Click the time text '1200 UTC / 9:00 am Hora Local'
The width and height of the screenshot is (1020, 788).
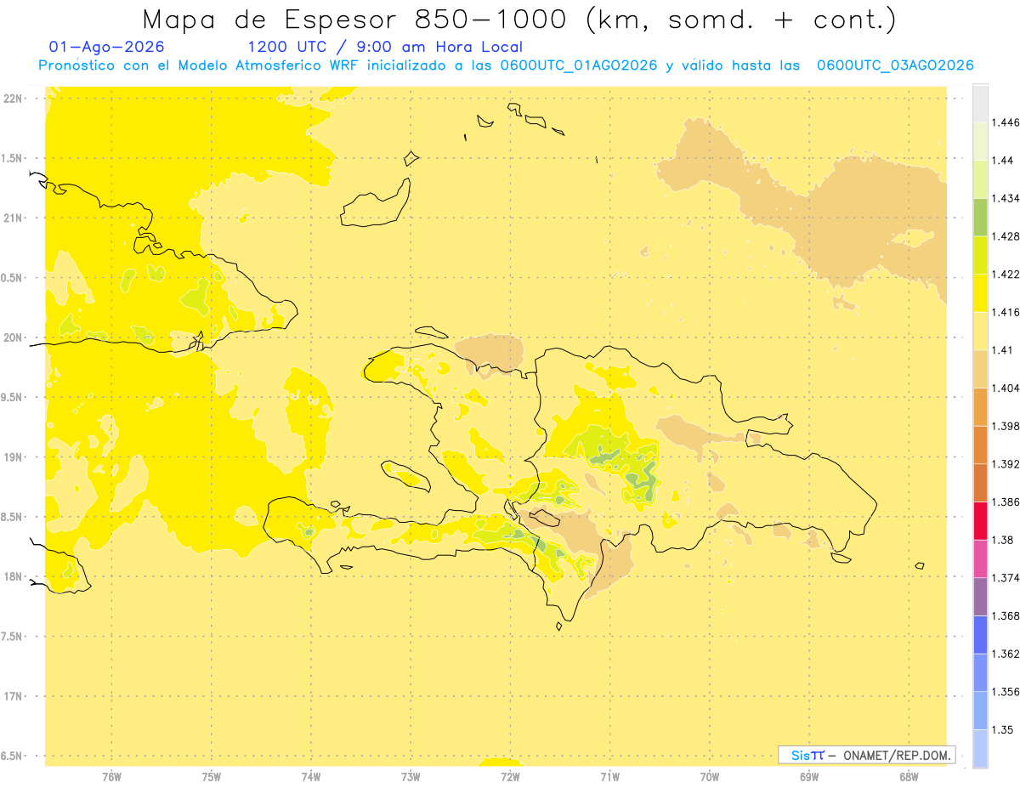(x=385, y=48)
